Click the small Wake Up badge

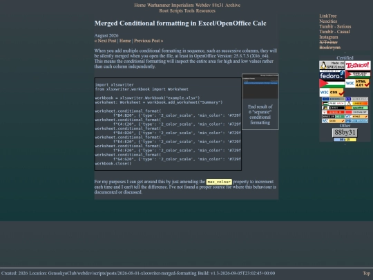pyautogui.click(x=333, y=116)
